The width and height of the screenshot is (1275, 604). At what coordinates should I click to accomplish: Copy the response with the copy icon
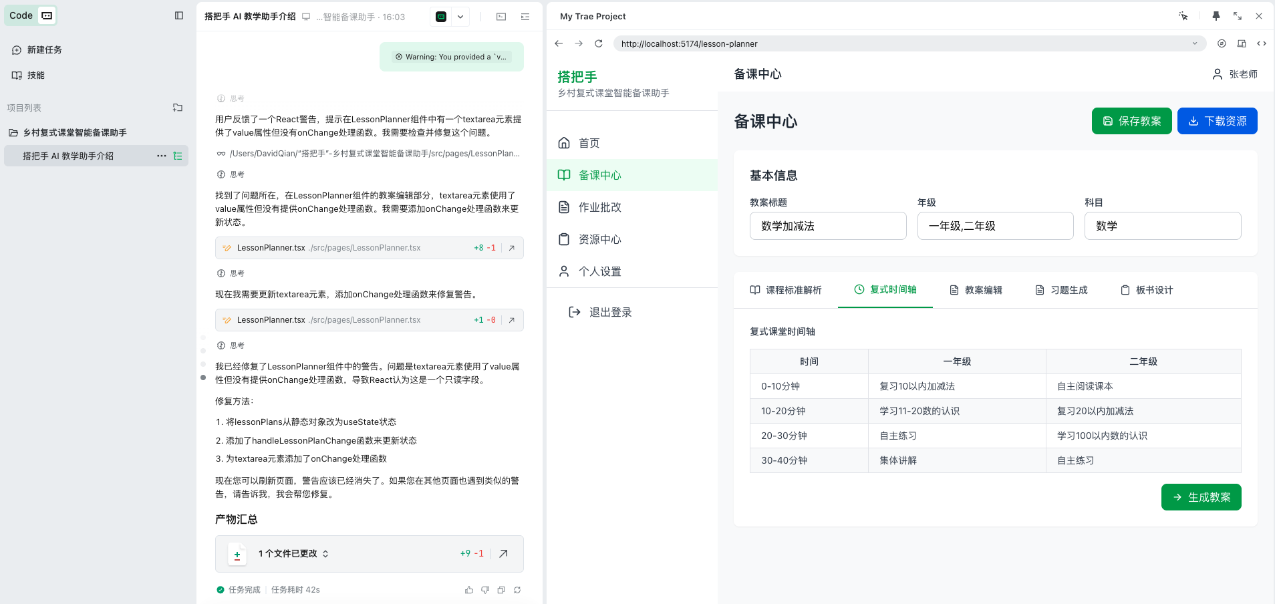coord(501,590)
